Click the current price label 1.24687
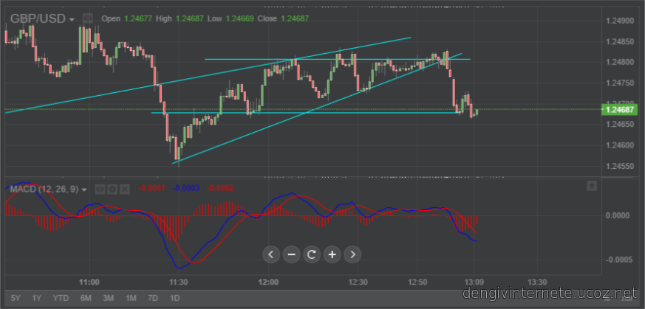The height and width of the screenshot is (309, 645). coord(620,110)
